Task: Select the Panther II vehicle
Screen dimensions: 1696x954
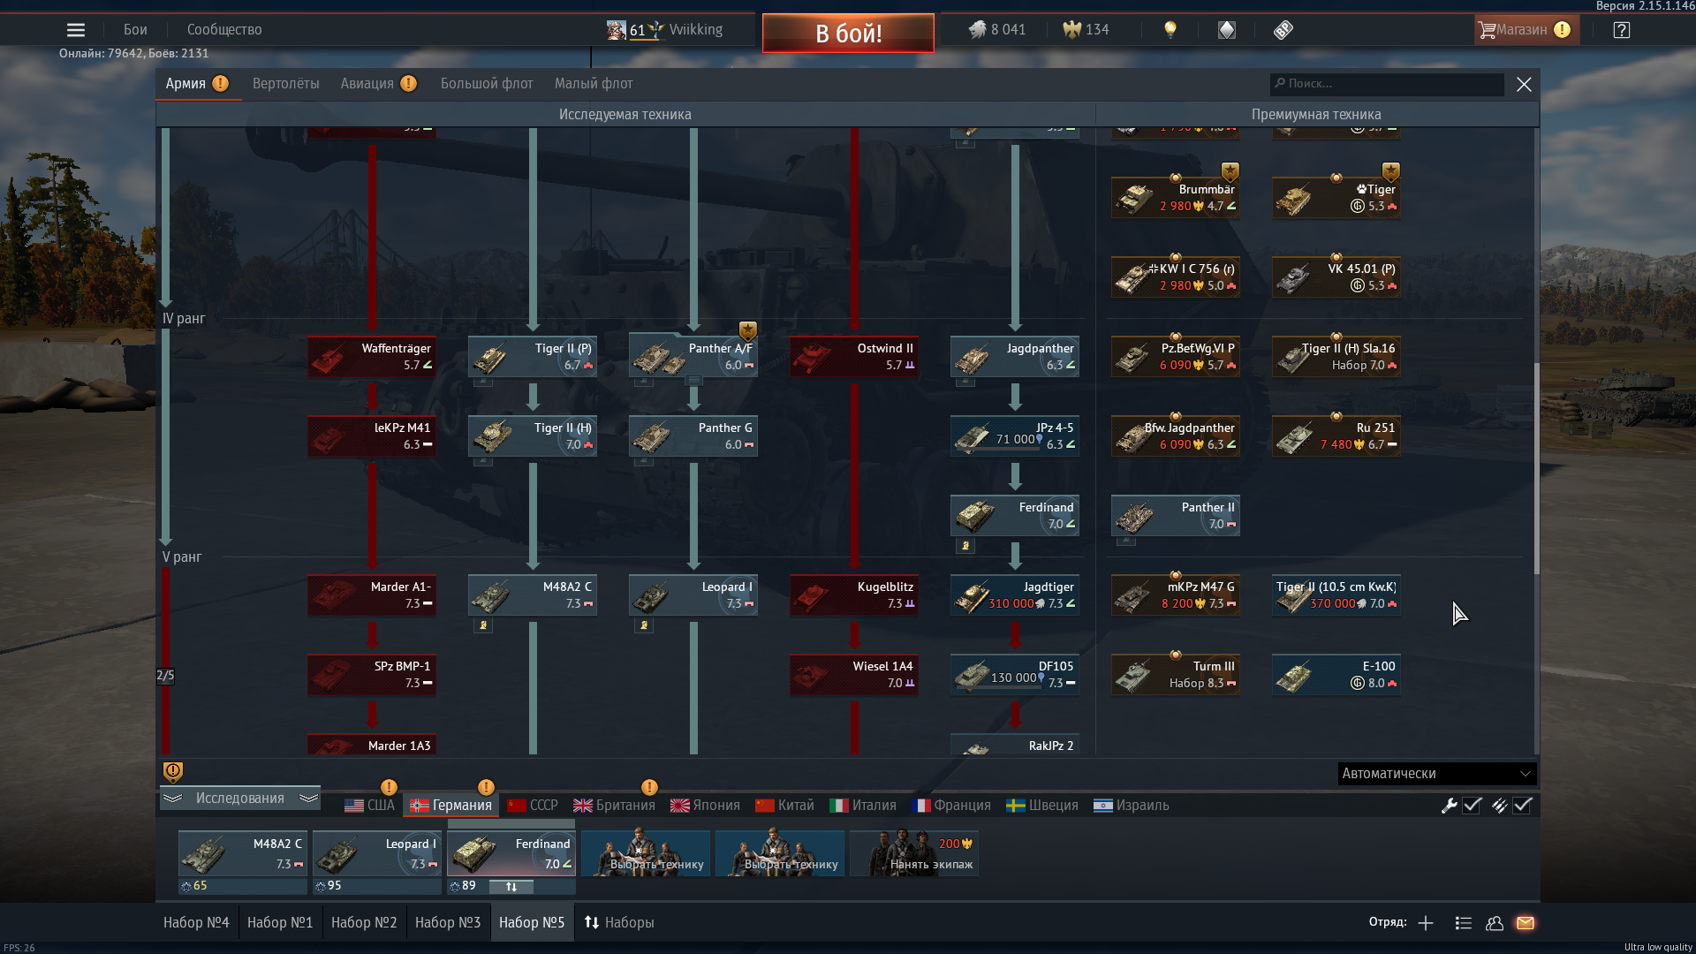Action: pos(1176,516)
